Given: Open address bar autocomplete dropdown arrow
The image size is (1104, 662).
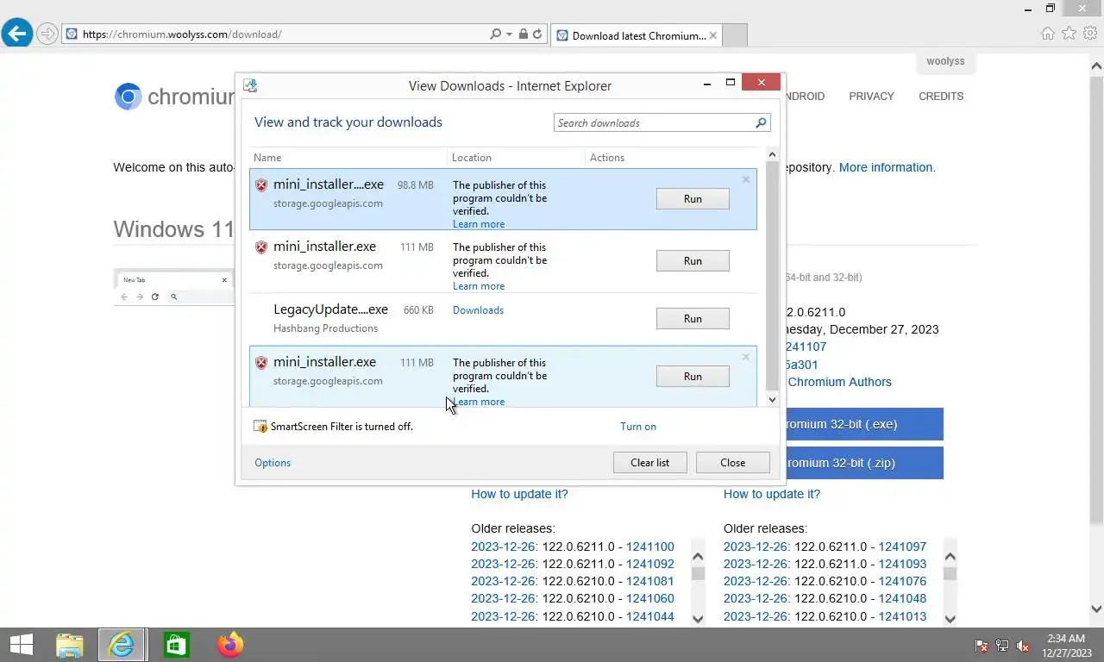Looking at the screenshot, I should [x=510, y=34].
